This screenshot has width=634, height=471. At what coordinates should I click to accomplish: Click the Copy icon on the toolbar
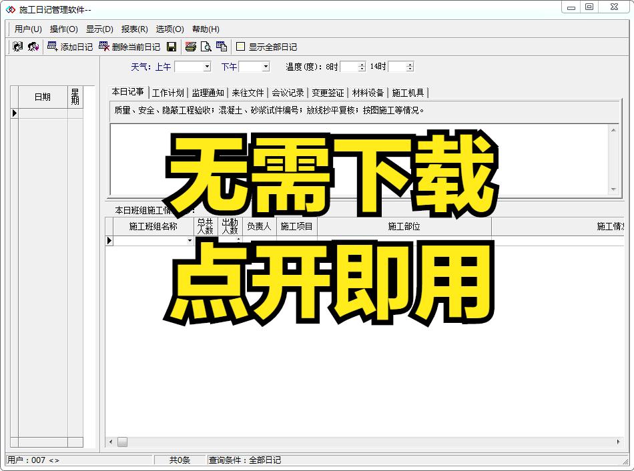222,47
